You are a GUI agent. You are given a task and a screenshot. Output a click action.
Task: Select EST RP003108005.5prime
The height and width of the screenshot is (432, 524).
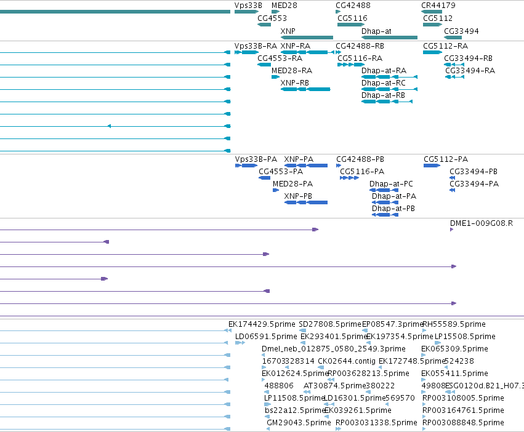tap(463, 398)
